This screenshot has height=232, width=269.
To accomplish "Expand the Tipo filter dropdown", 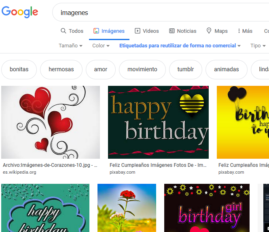I will [258, 46].
